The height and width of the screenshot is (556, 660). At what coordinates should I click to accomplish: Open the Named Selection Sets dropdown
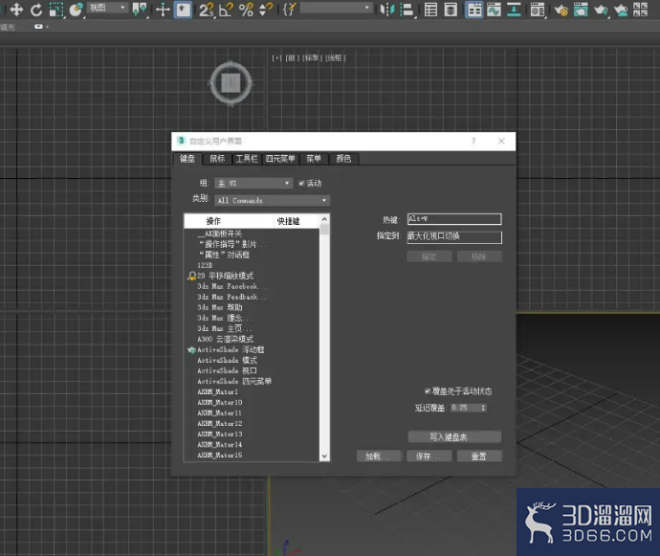click(x=337, y=8)
